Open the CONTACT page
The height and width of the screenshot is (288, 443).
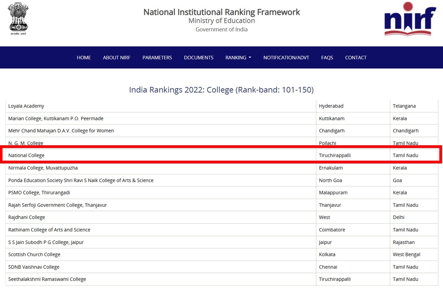click(x=356, y=57)
